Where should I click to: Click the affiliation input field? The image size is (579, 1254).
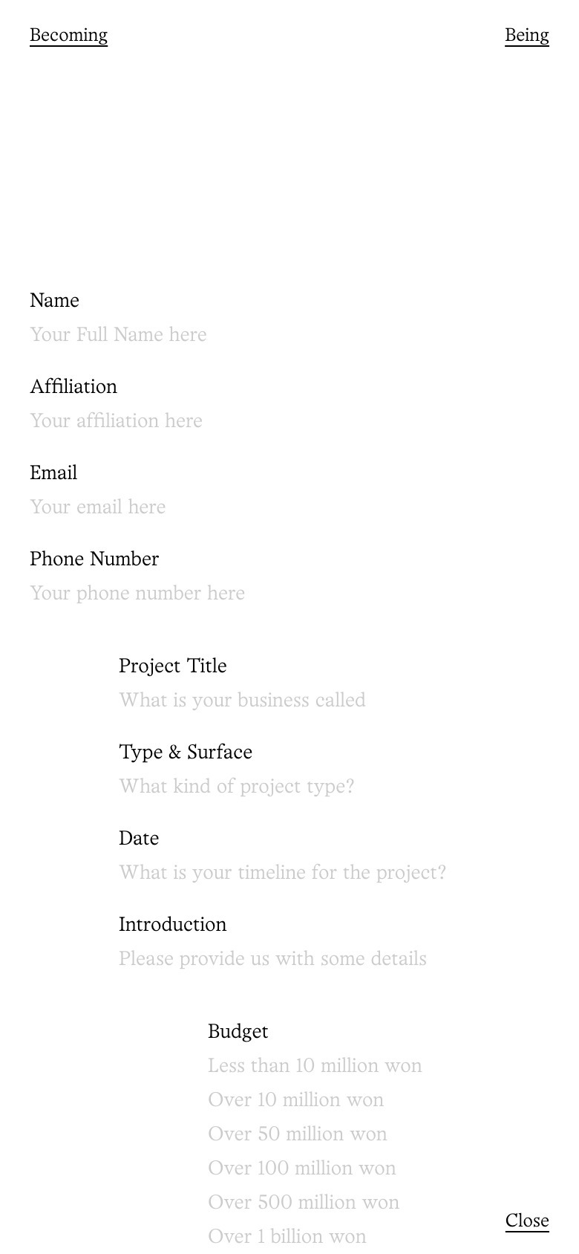point(117,421)
